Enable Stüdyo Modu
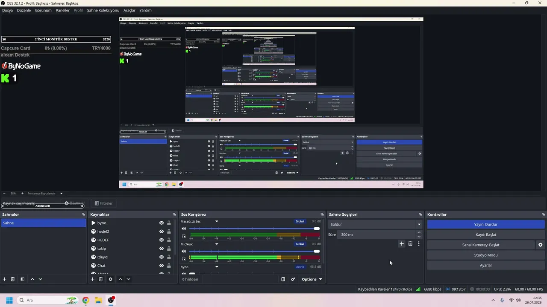547x307 pixels. click(x=486, y=255)
